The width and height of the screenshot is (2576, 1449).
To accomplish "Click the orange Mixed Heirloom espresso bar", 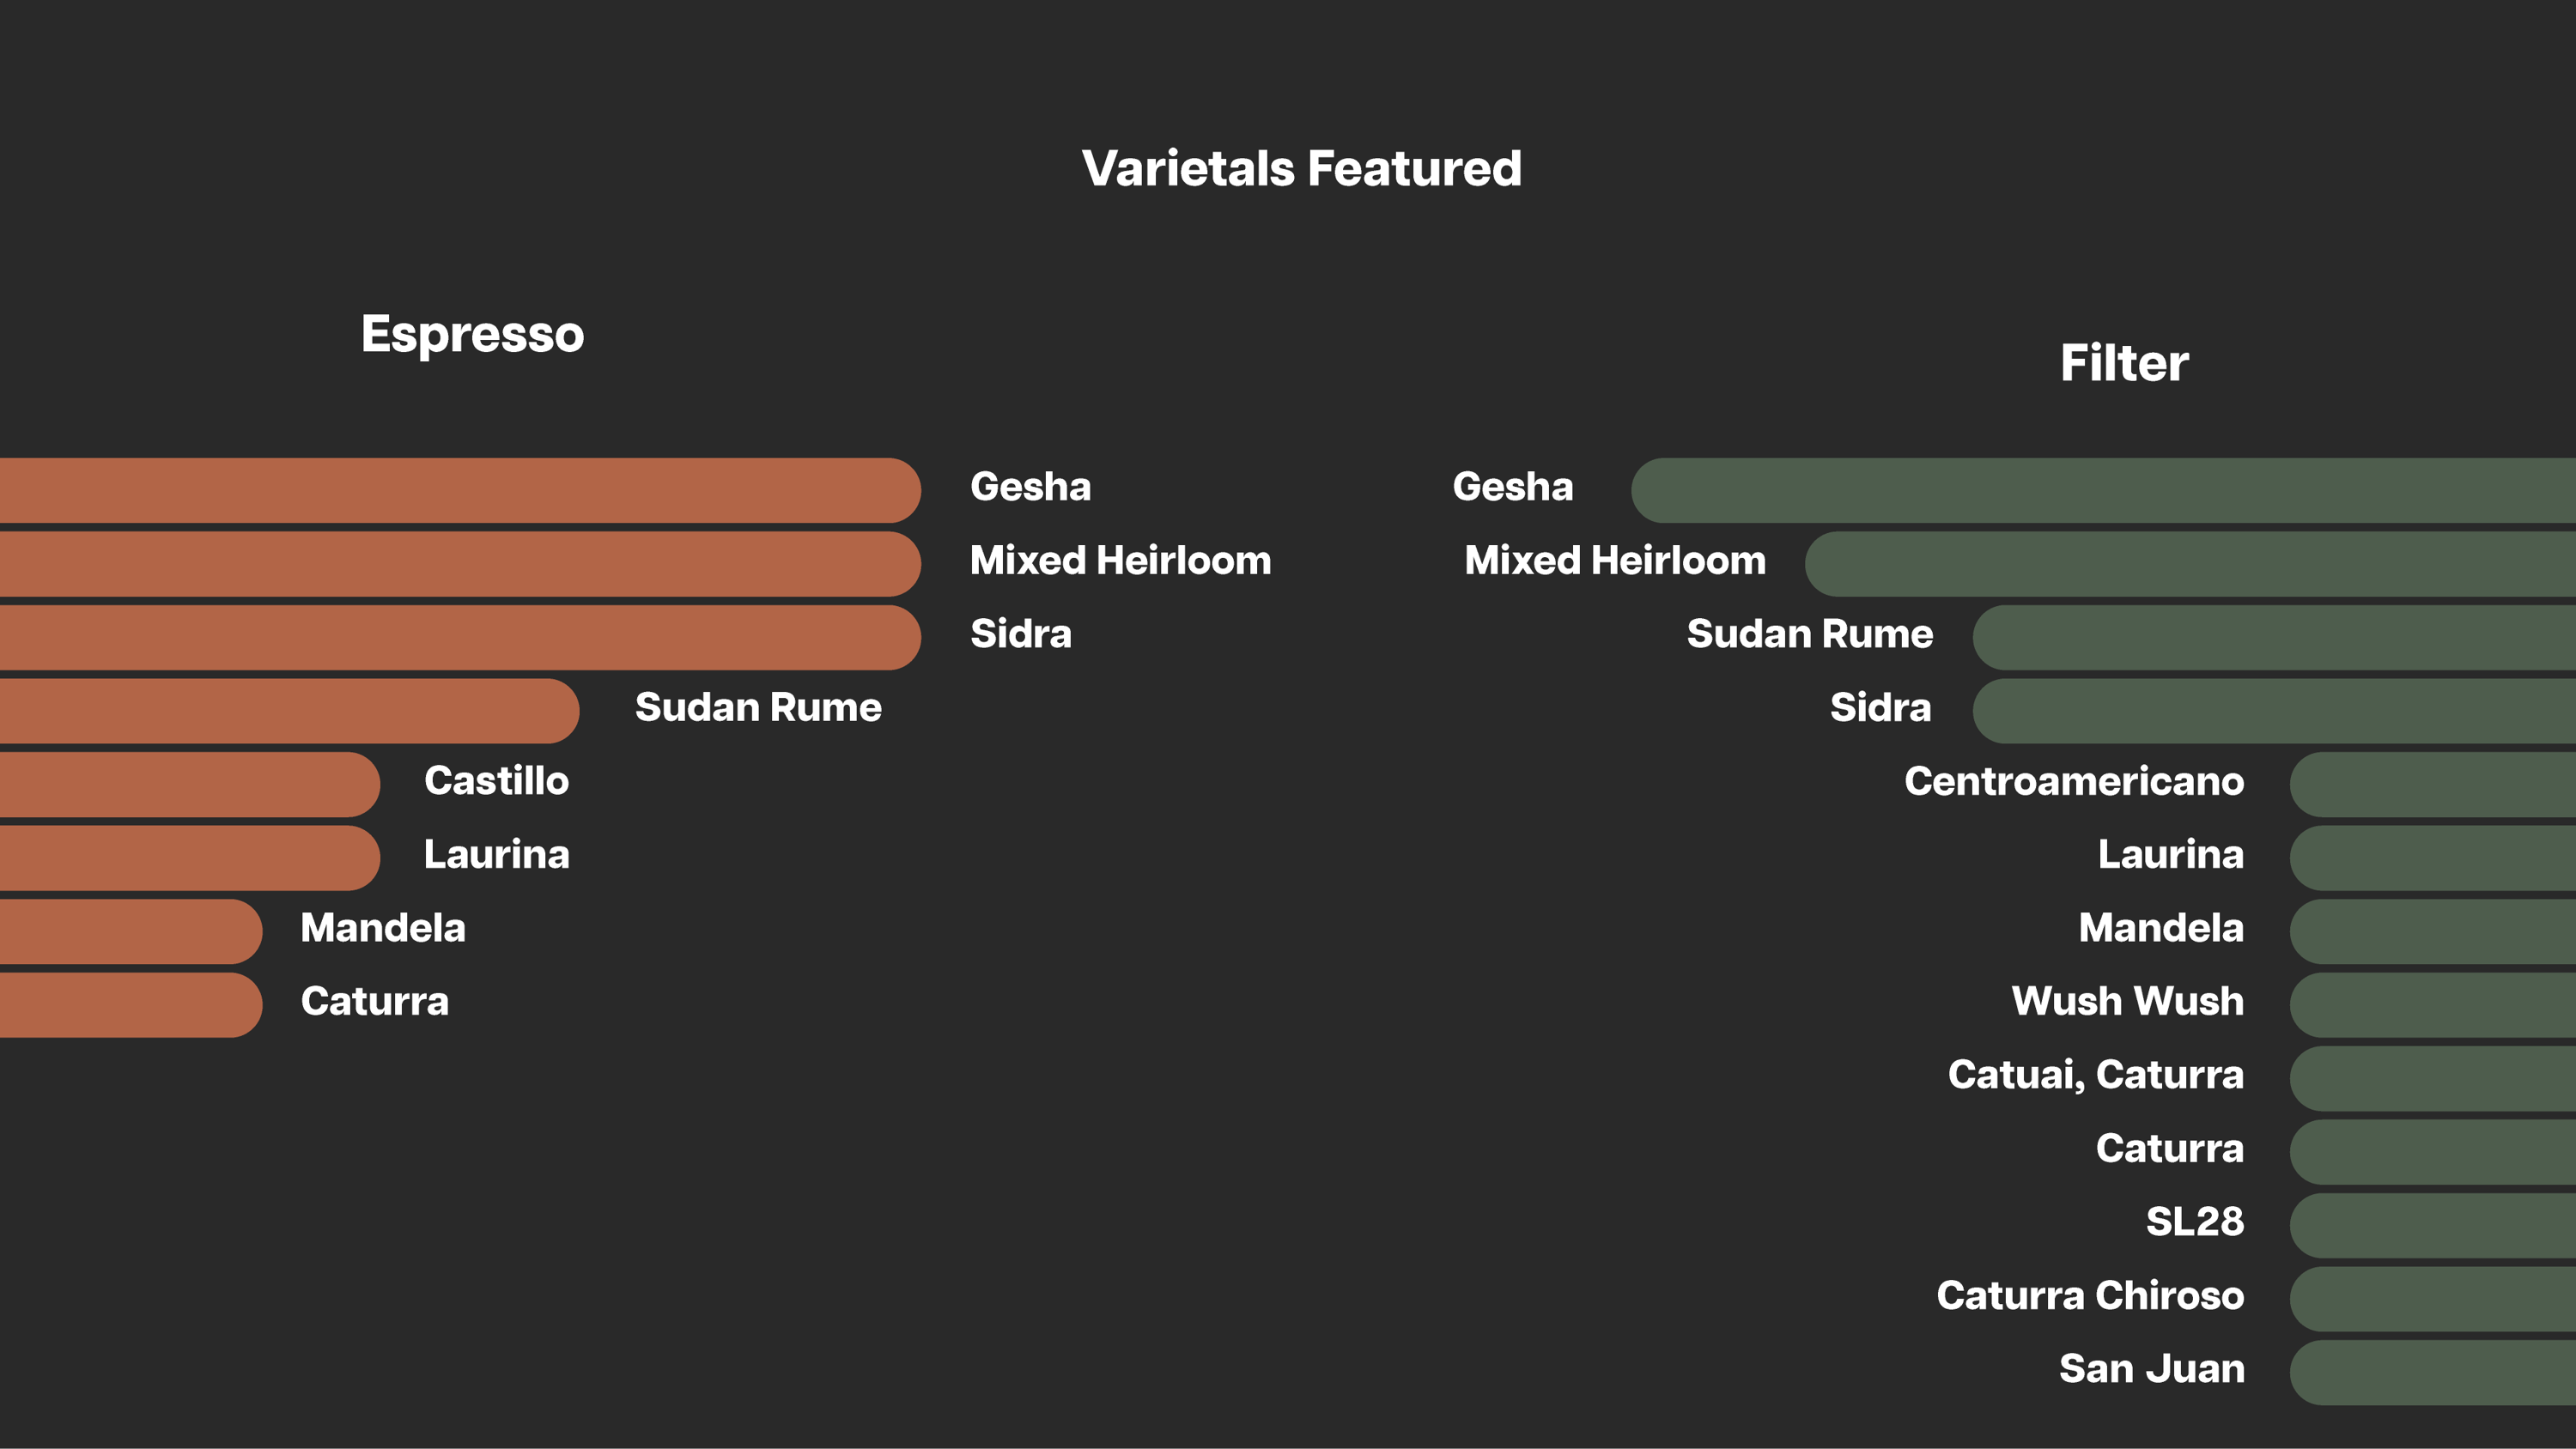I will 460,564.
